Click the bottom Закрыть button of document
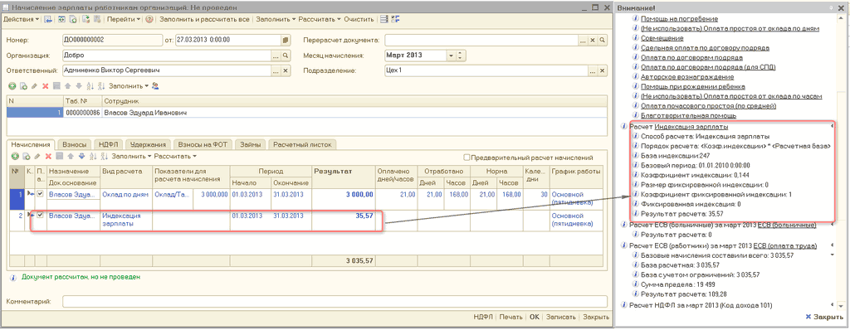The width and height of the screenshot is (850, 330). (595, 318)
